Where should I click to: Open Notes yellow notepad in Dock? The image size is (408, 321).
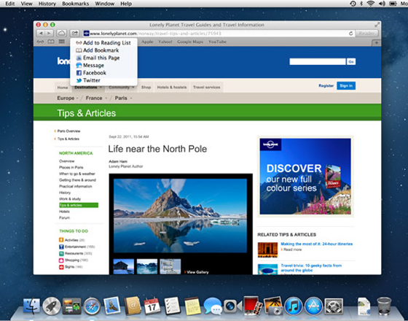(x=192, y=306)
